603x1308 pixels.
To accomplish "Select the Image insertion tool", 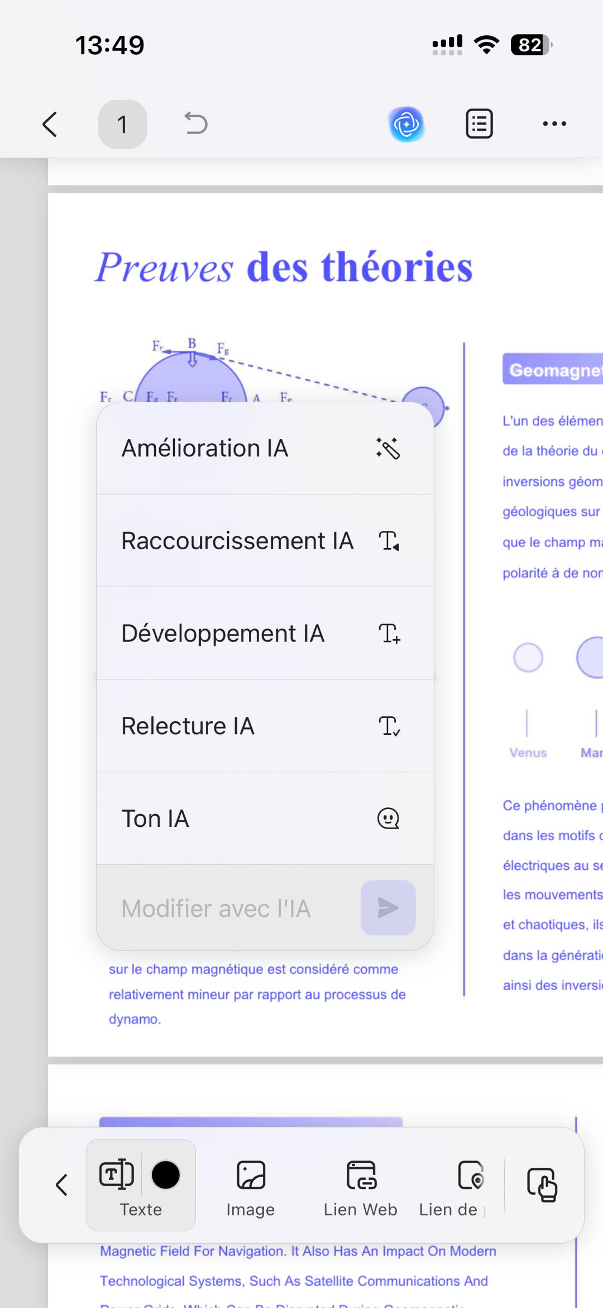I will pyautogui.click(x=250, y=1186).
